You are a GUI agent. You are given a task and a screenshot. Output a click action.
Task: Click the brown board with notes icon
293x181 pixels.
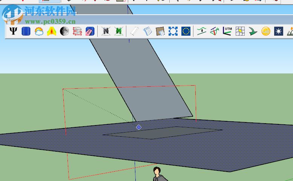pyautogui.click(x=160, y=31)
